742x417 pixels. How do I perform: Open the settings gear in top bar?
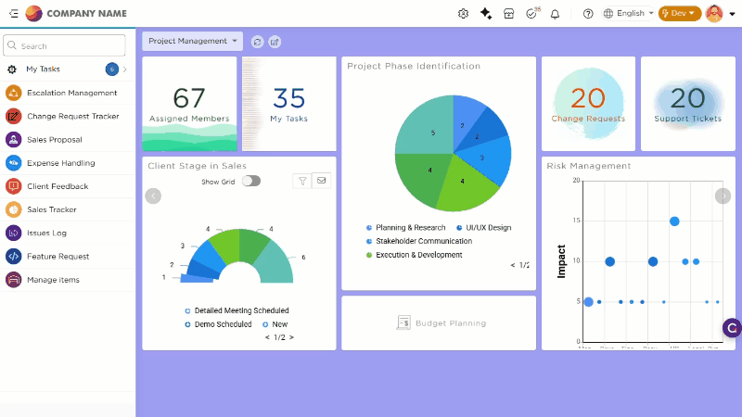pos(464,14)
